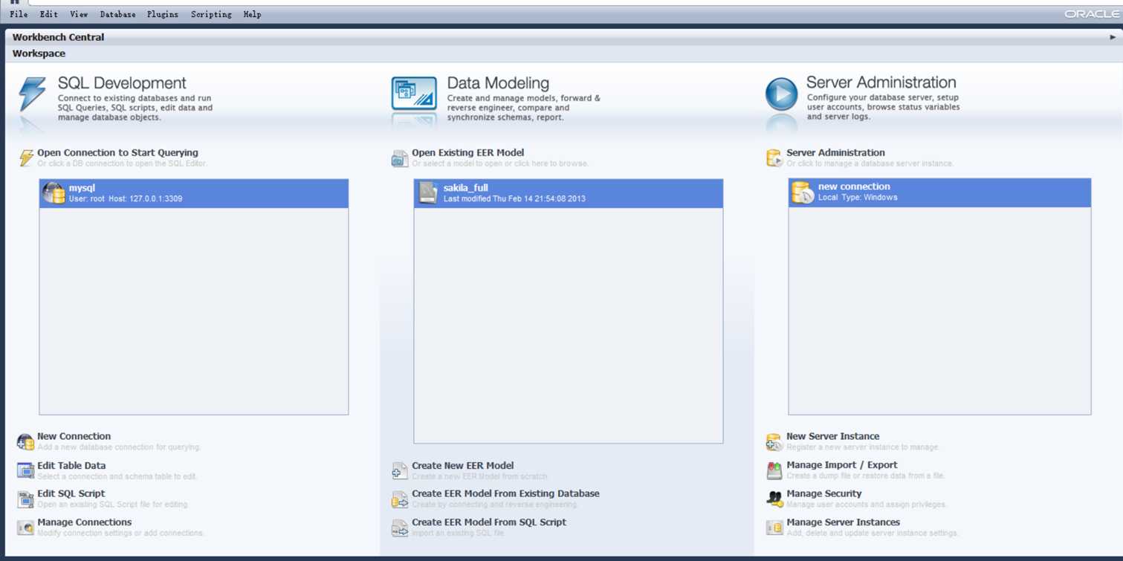The width and height of the screenshot is (1123, 561).
Task: Click the sakila_full model file icon
Action: pos(428,193)
